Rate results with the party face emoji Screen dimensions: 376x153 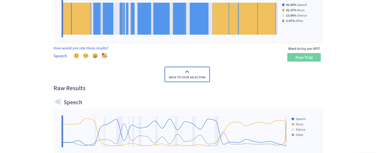pos(104,56)
